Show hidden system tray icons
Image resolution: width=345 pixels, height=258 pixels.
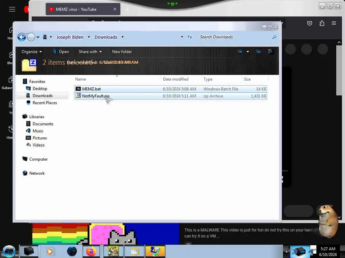(286, 251)
